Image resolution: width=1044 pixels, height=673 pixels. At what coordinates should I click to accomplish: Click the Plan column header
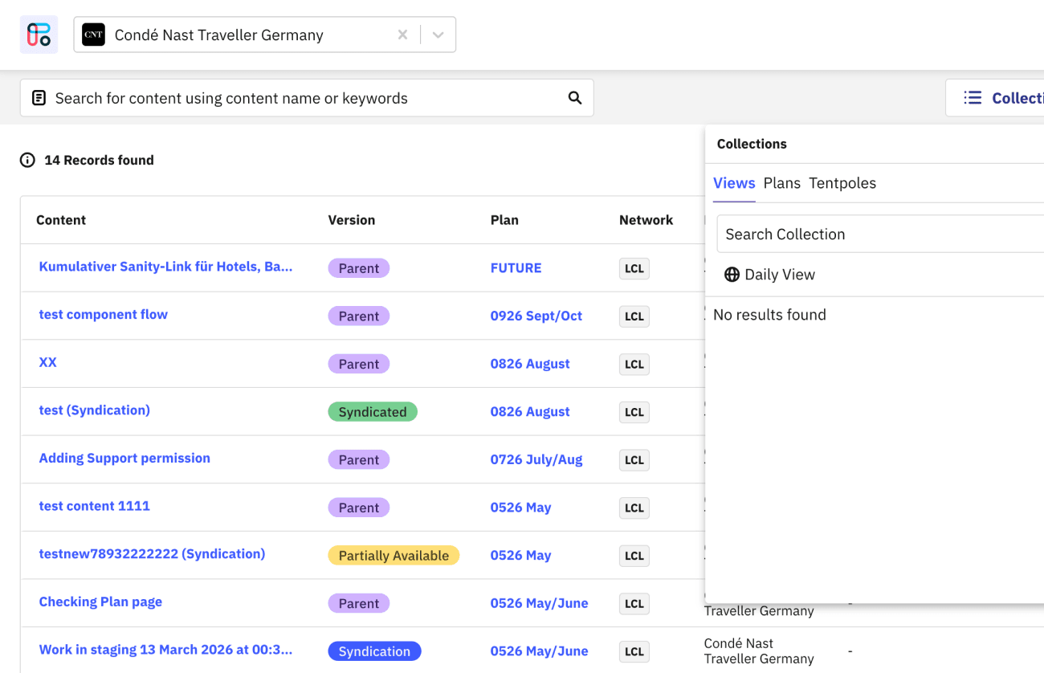pyautogui.click(x=504, y=220)
